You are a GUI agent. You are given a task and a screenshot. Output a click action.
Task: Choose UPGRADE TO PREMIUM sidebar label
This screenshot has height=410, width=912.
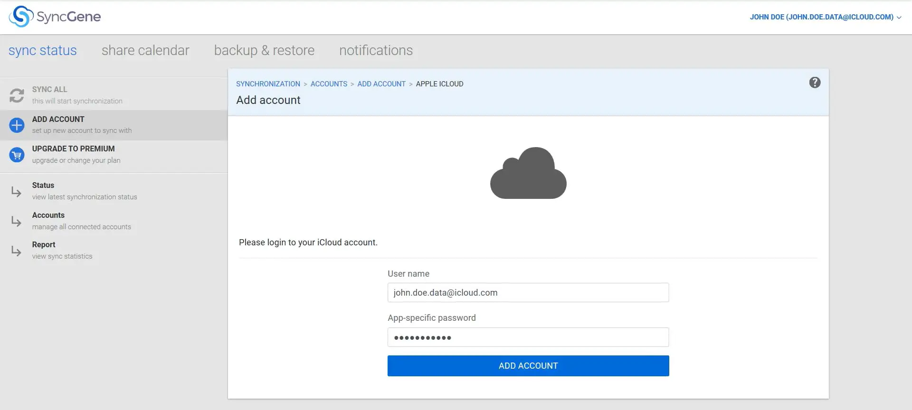(x=73, y=149)
